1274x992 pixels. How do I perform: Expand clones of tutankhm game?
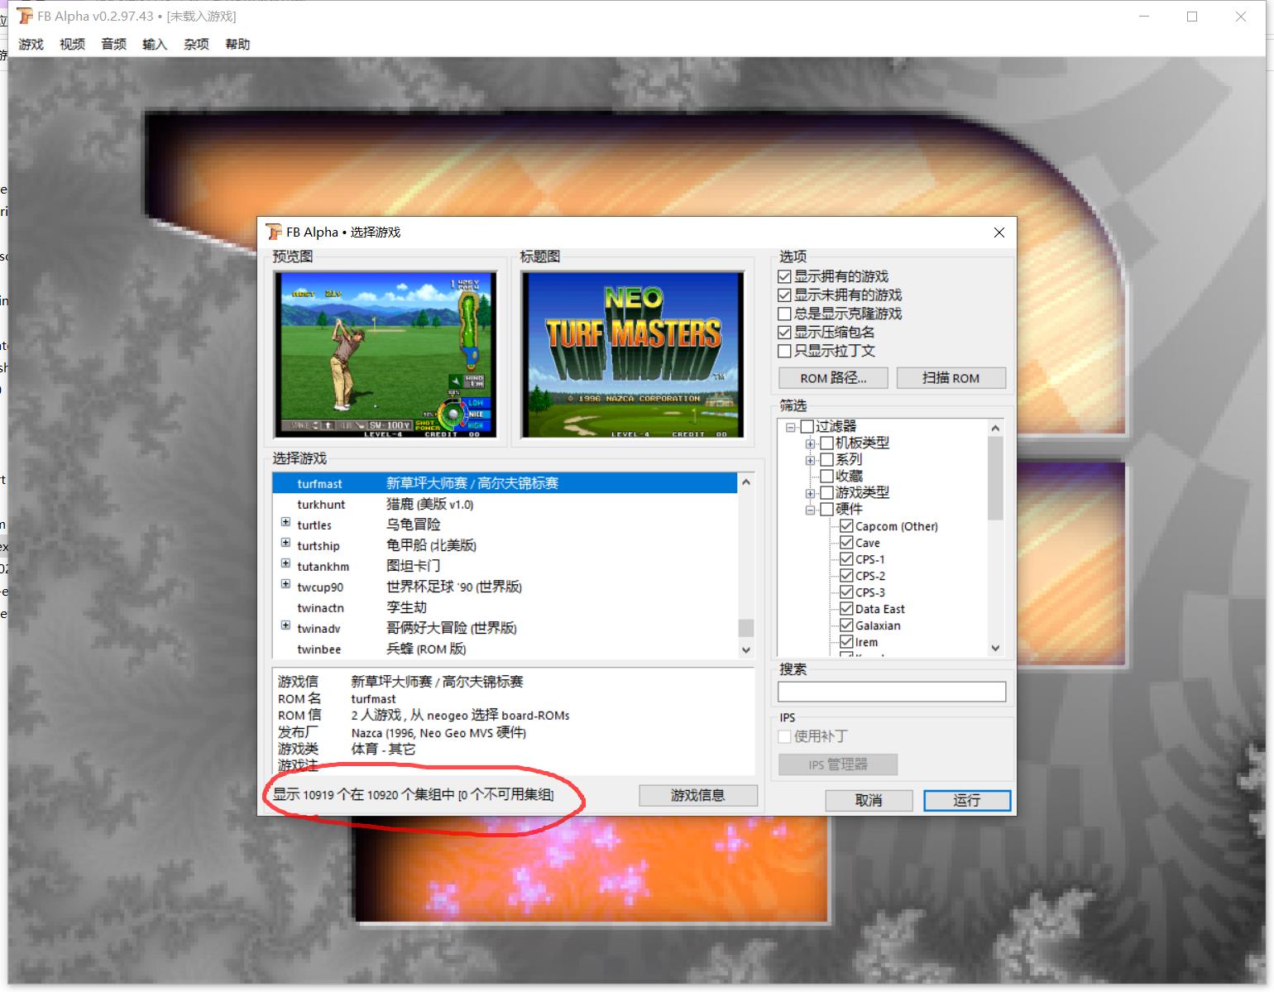coord(285,564)
